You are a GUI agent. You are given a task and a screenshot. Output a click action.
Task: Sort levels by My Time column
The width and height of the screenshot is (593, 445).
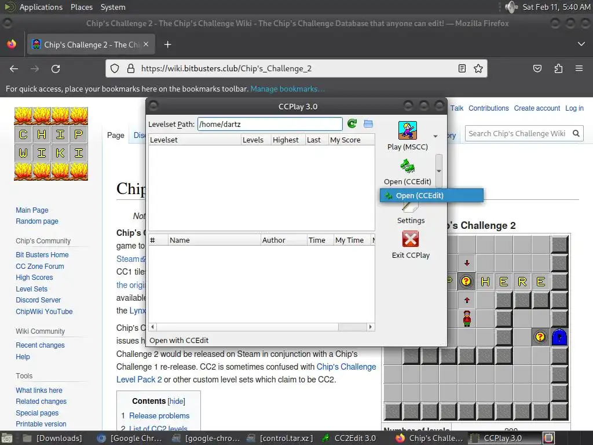[352, 240]
